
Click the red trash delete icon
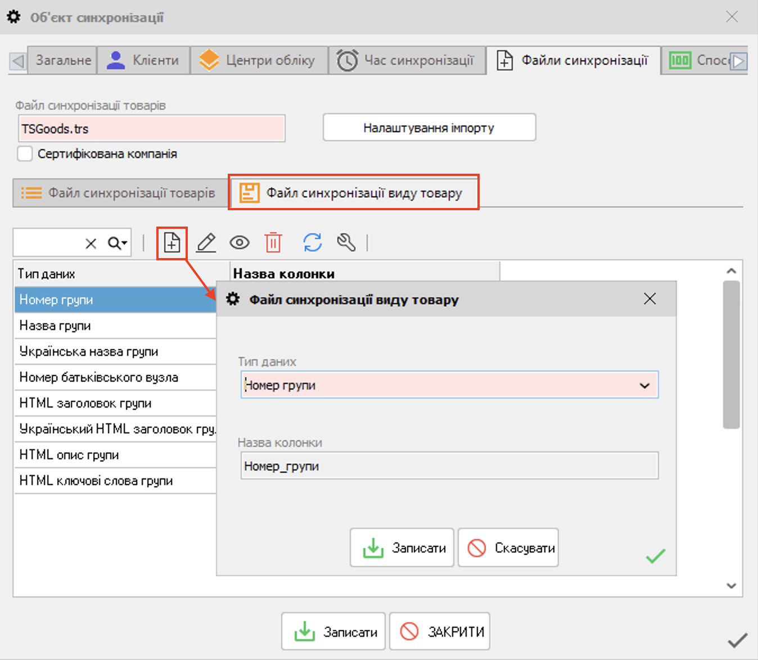273,243
